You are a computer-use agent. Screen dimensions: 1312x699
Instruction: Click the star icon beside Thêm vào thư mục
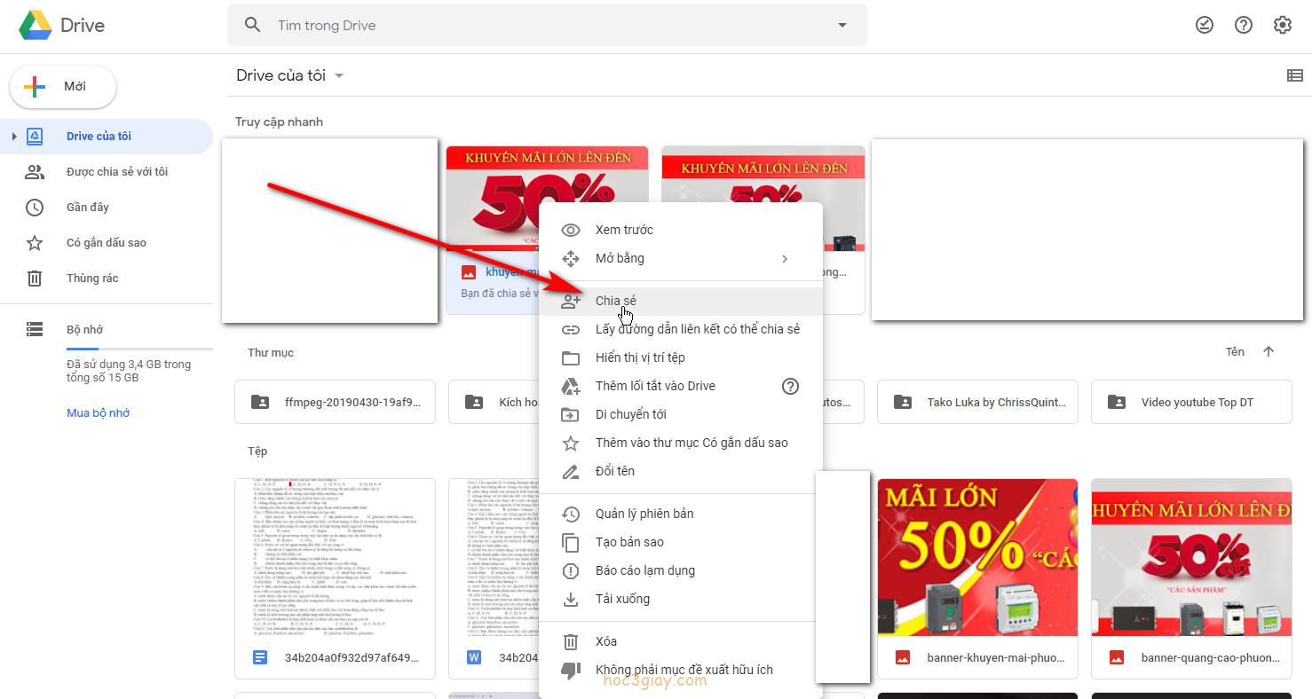[x=571, y=443]
